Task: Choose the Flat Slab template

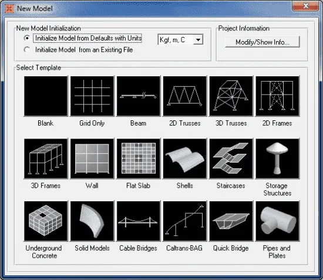Action: click(x=139, y=158)
